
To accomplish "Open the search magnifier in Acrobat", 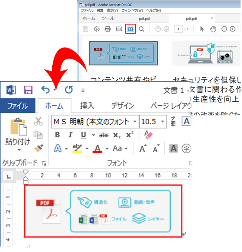I will (x=141, y=29).
